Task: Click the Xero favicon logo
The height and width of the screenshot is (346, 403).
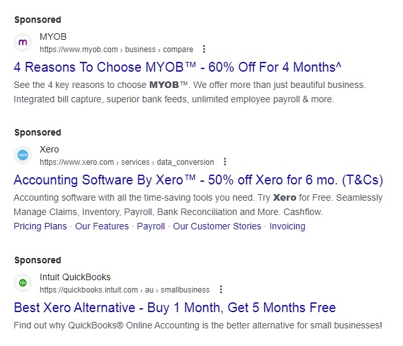Action: 23,155
